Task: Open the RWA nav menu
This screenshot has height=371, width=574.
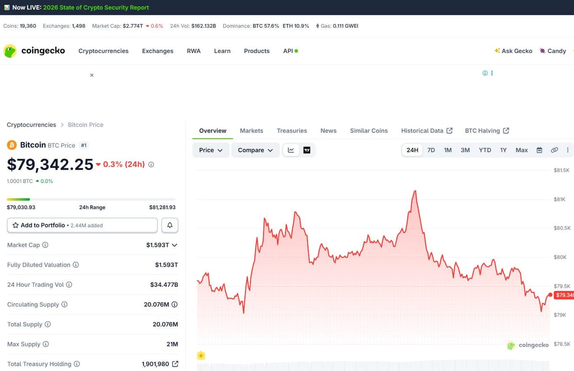Action: (x=194, y=51)
